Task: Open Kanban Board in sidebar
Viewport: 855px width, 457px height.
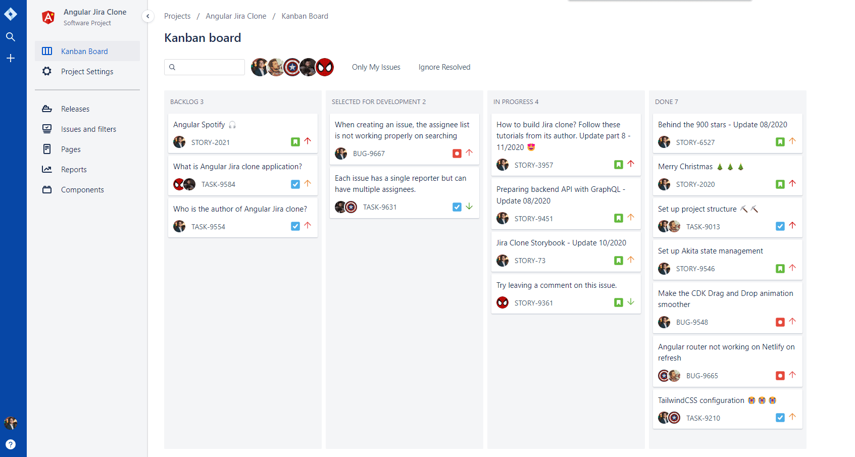Action: pyautogui.click(x=84, y=52)
